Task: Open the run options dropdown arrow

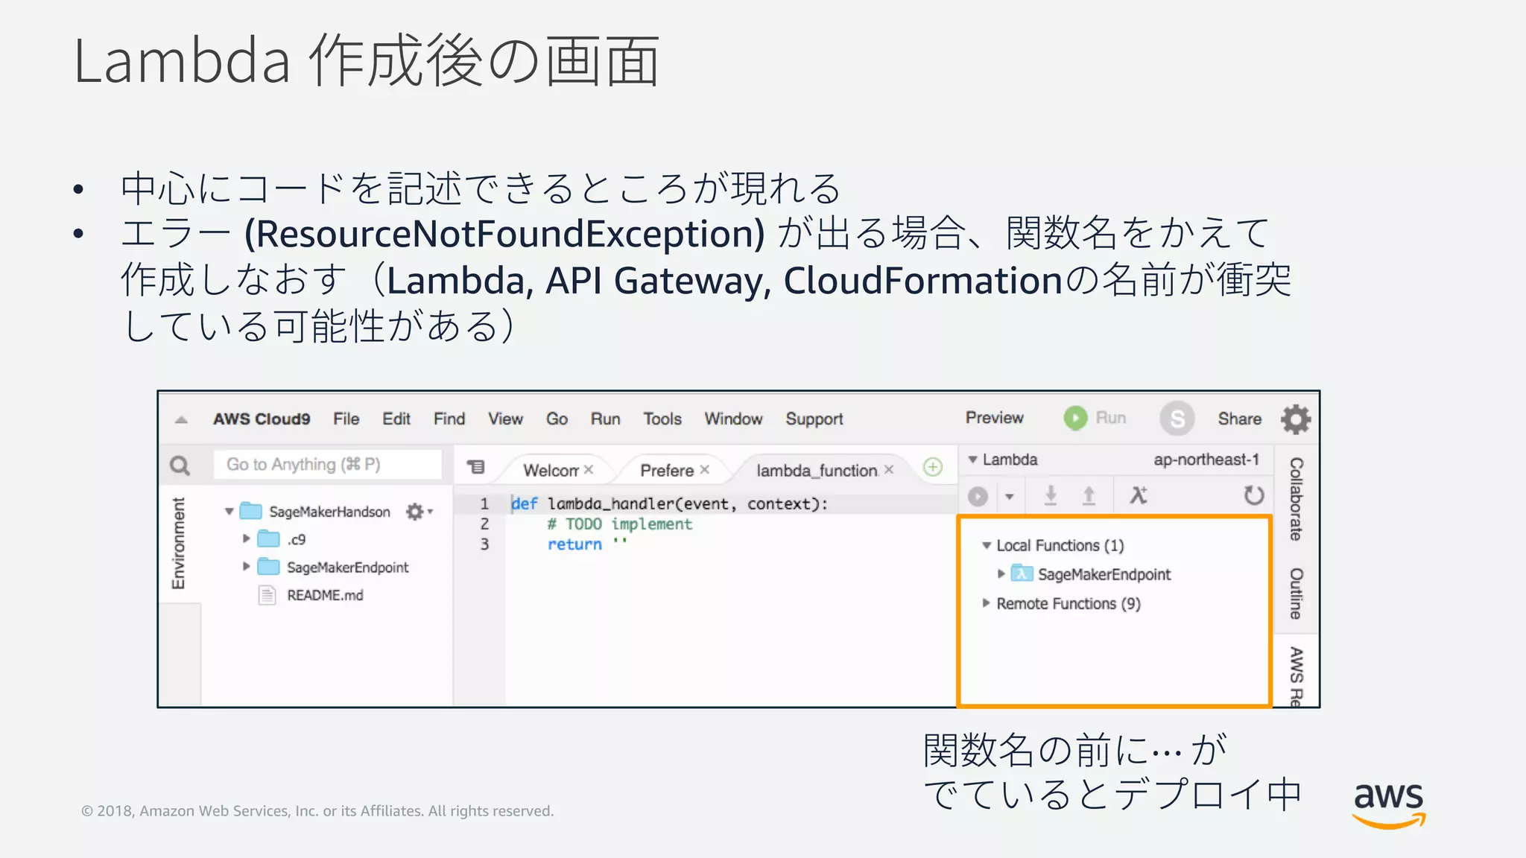Action: tap(1010, 496)
